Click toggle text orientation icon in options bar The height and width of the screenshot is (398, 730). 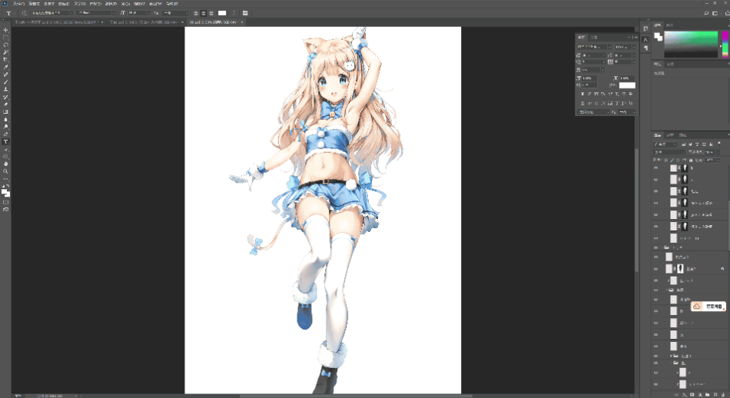[24, 13]
